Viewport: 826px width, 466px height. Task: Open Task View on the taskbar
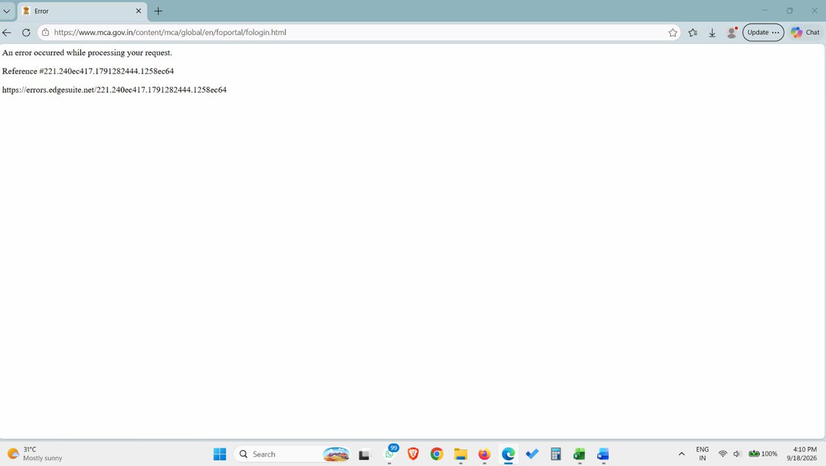click(364, 454)
